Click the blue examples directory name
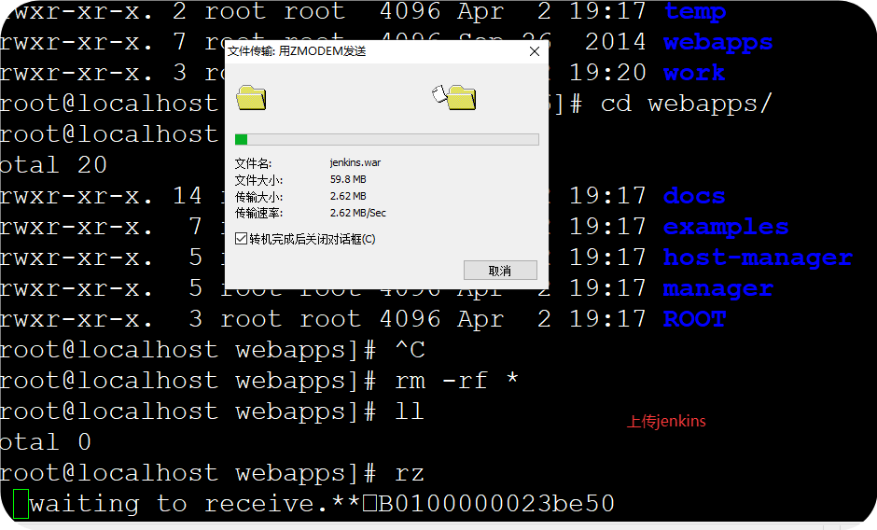Screen dimensions: 877x530 pyautogui.click(x=726, y=228)
